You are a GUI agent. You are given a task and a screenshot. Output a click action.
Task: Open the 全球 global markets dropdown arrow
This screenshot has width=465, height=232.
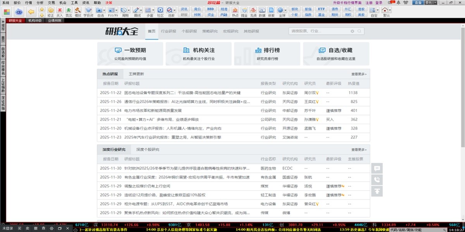[x=286, y=10]
